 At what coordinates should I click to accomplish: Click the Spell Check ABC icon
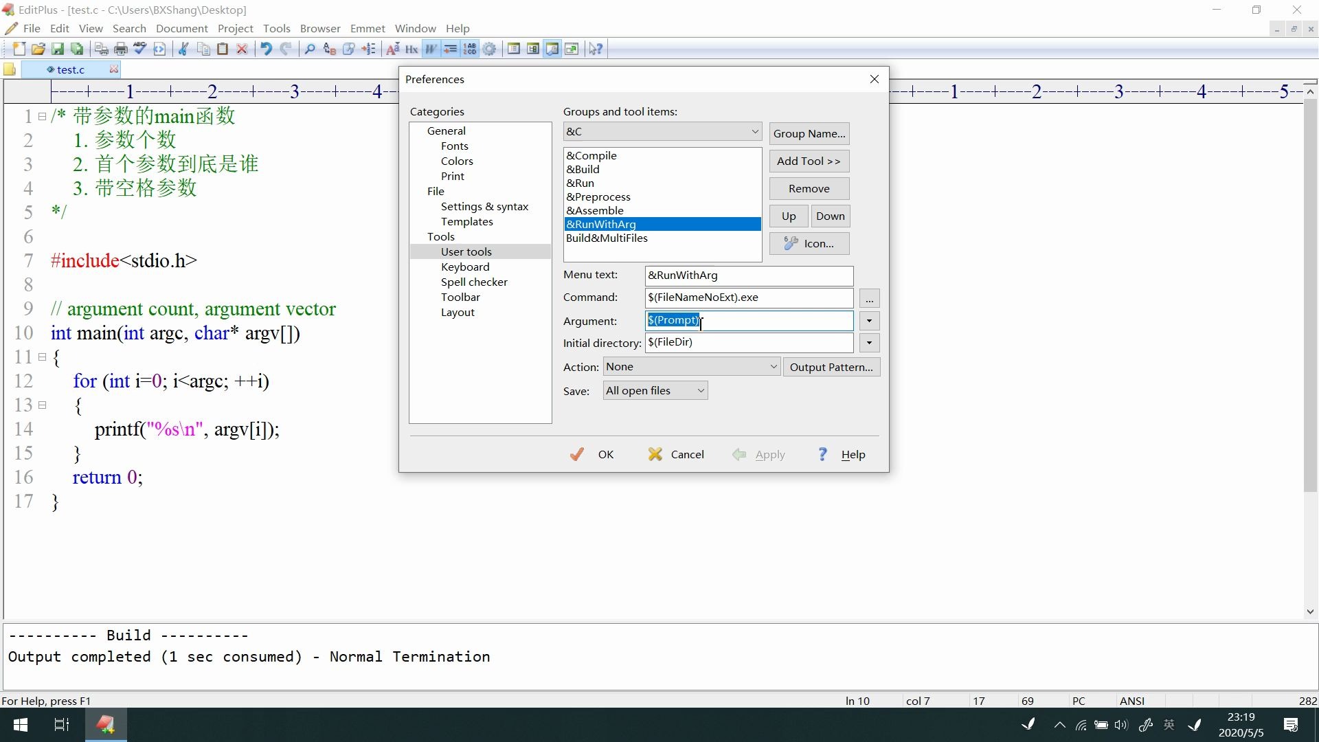(x=140, y=49)
